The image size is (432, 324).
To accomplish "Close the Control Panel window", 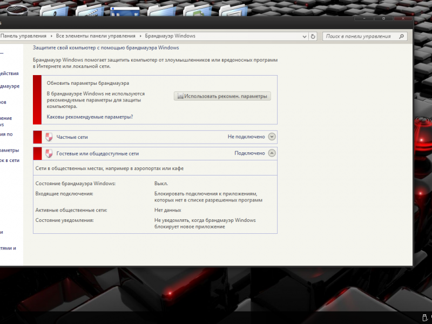I will point(403,18).
